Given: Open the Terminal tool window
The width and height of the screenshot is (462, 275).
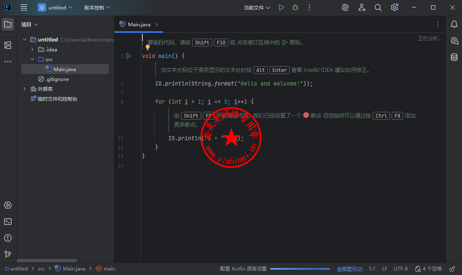Looking at the screenshot, I should (8, 222).
